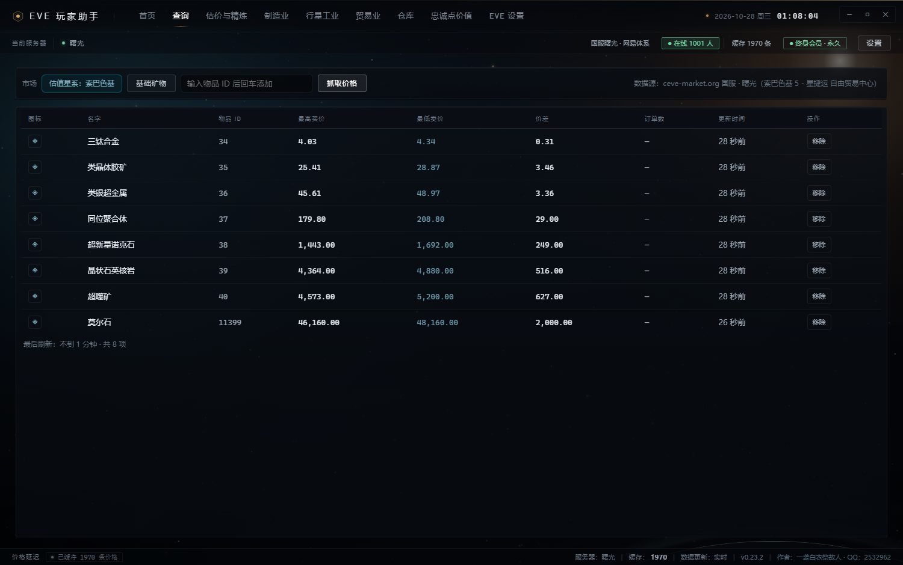
Task: Open the 忠诚点价值 tab
Action: coord(451,16)
